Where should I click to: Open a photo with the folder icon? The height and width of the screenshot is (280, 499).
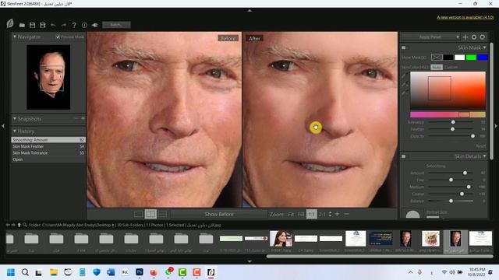(x=22, y=25)
